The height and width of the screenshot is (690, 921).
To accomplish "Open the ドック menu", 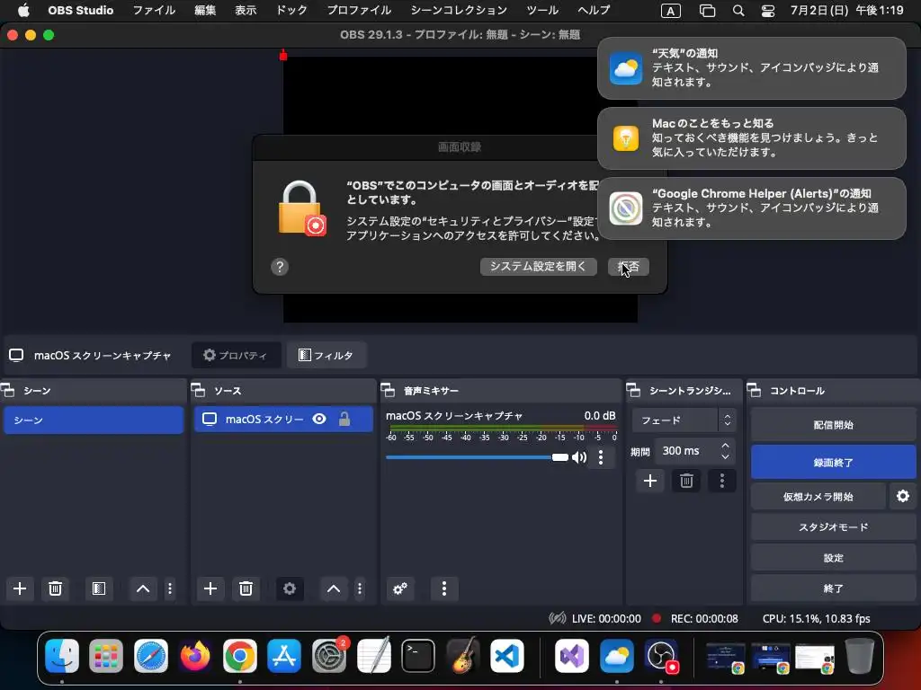I will point(291,10).
